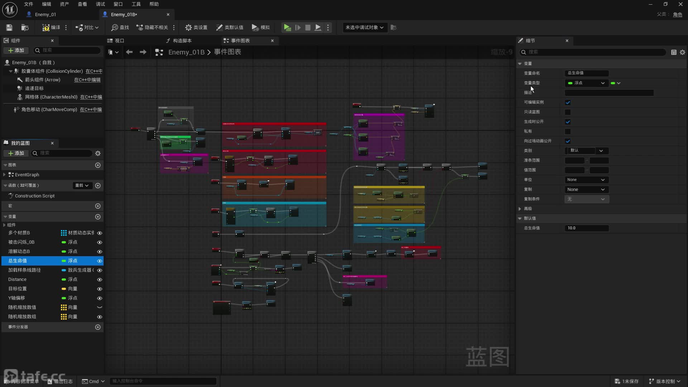Screen dimensions: 688x387
Task: Click the green Play button
Action: pyautogui.click(x=287, y=28)
